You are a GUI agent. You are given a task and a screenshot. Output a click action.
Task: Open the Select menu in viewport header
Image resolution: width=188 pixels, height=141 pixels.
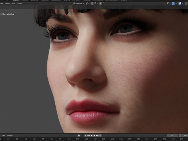[x=7, y=4]
